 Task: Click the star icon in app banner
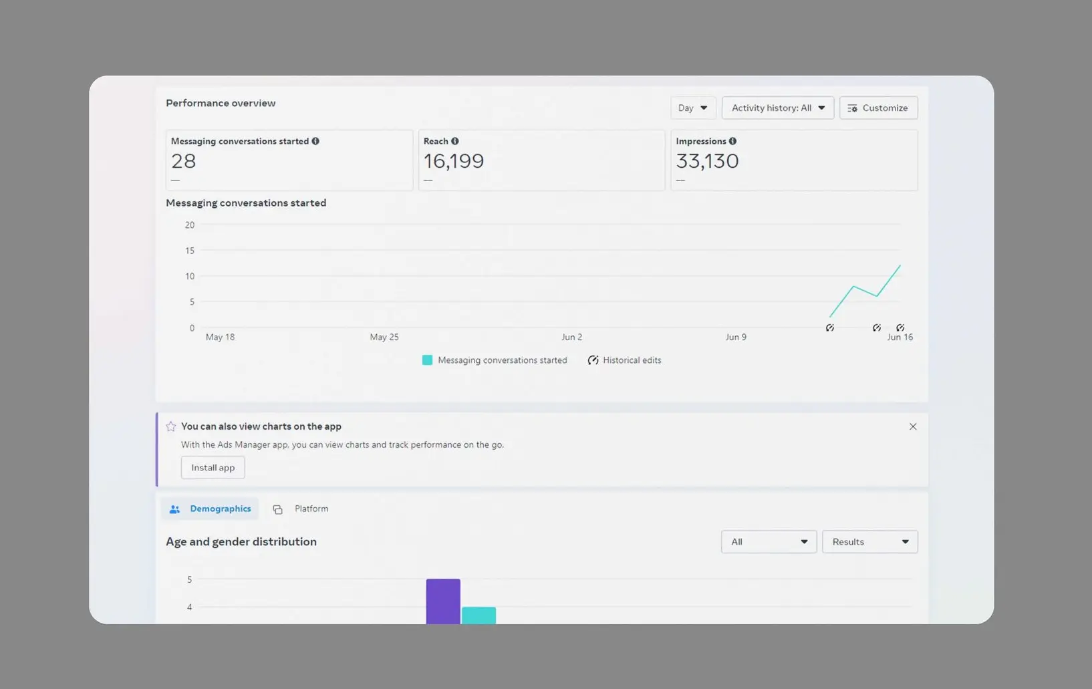coord(171,426)
